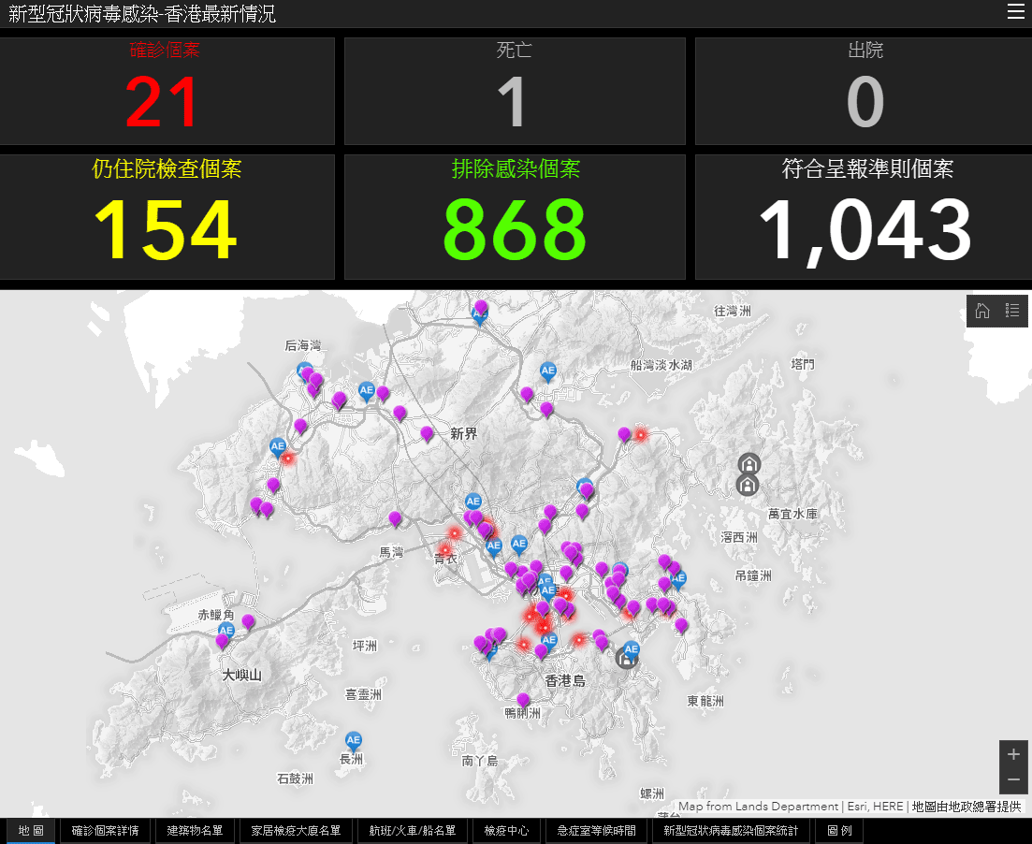Zoom out with the minus button
1032x844 pixels.
(x=1013, y=779)
